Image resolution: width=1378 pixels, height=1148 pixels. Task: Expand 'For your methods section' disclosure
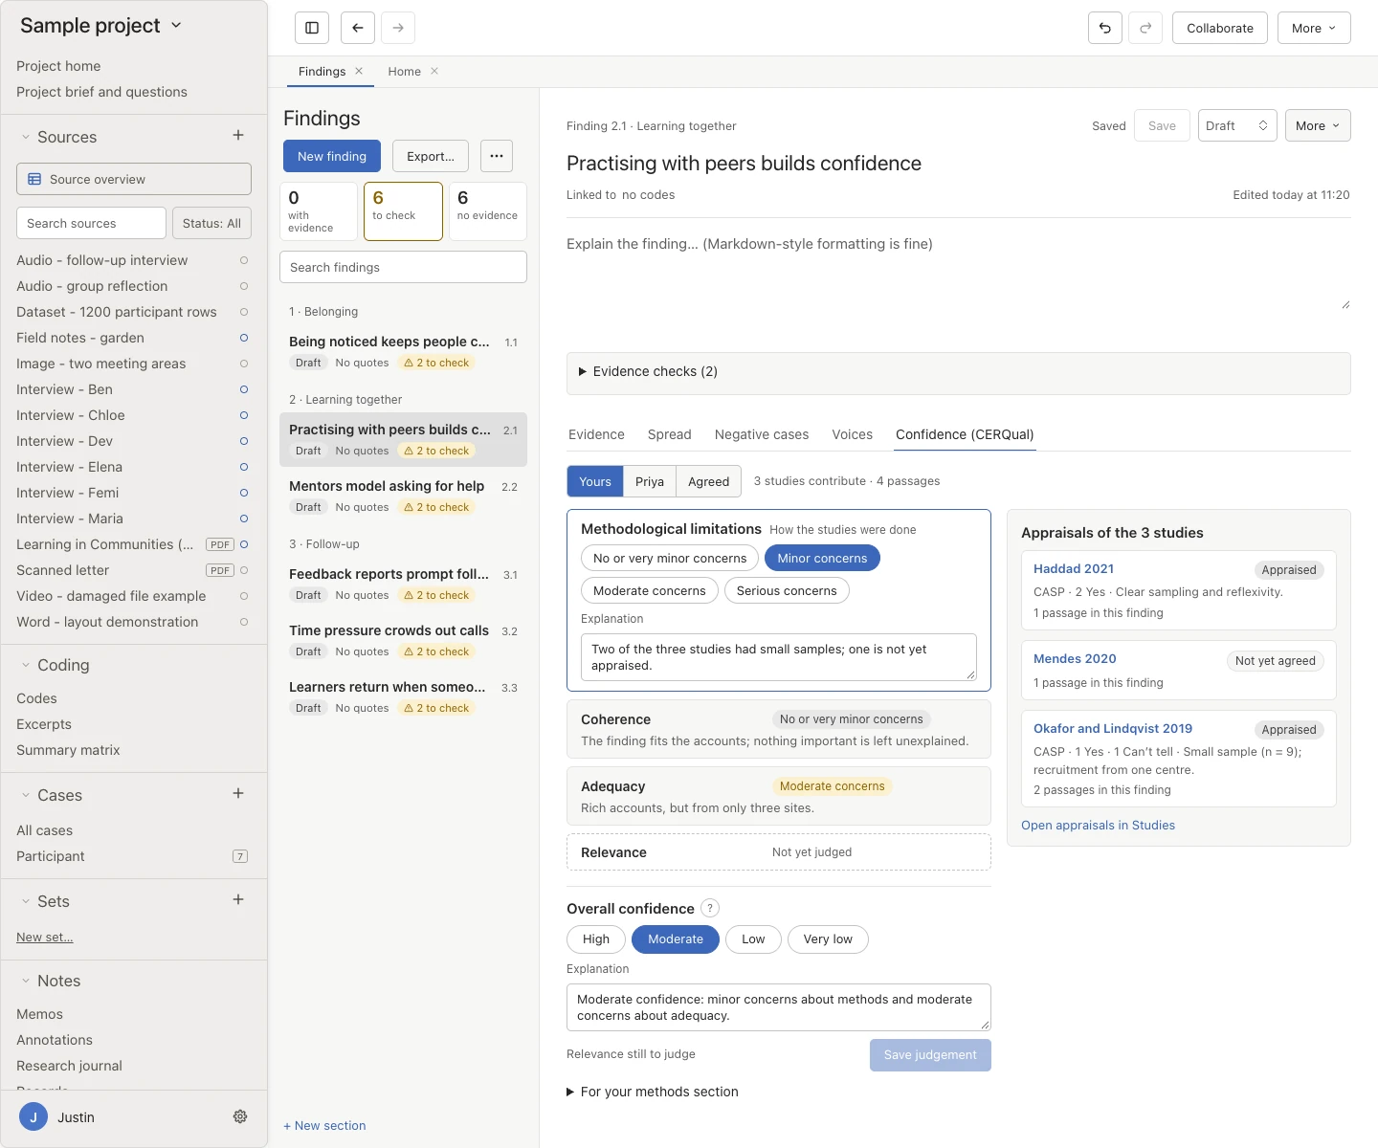pos(653,1092)
